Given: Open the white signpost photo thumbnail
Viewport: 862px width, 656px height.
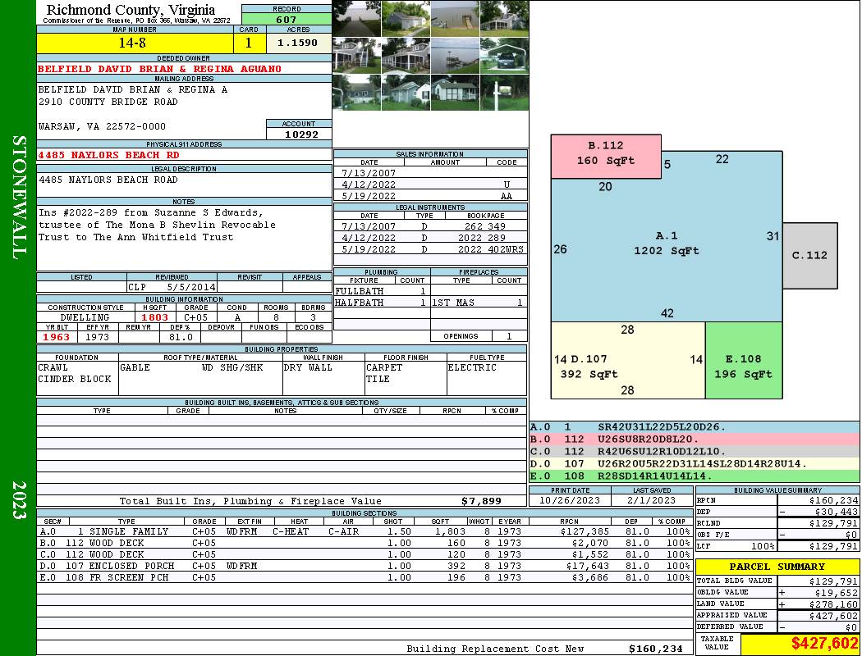Looking at the screenshot, I should [x=505, y=93].
